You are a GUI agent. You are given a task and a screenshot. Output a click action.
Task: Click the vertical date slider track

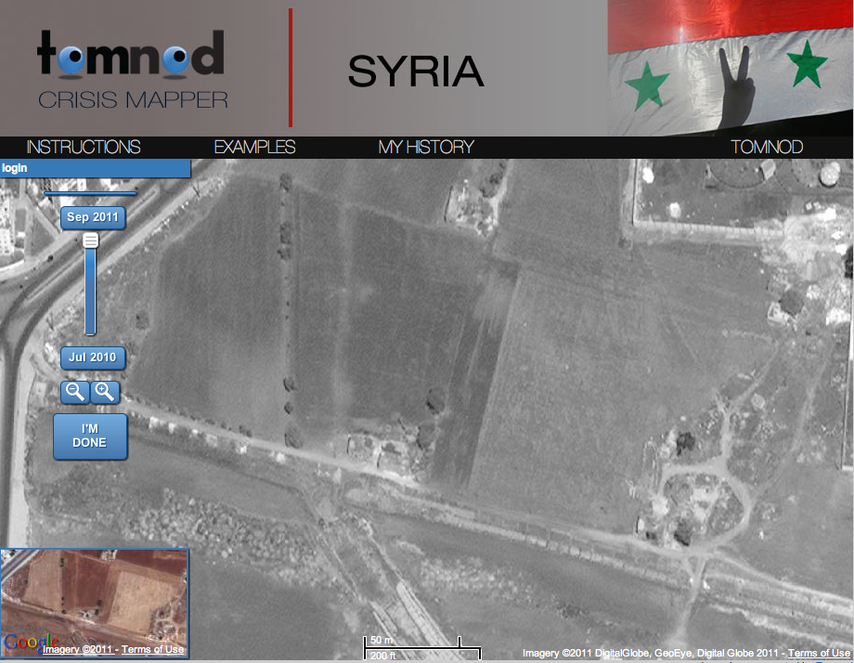(91, 297)
